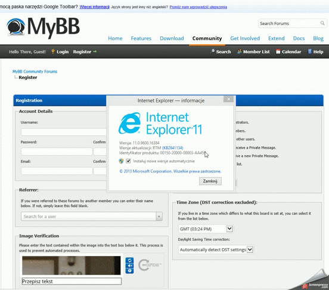Click the KB2841134 update link
Screen dimensions: 329x290
pyautogui.click(x=173, y=148)
